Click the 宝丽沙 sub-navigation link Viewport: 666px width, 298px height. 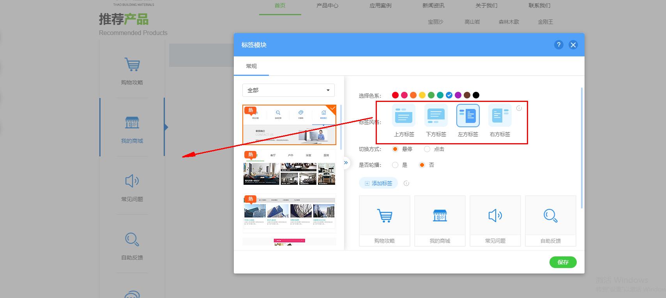tap(436, 22)
